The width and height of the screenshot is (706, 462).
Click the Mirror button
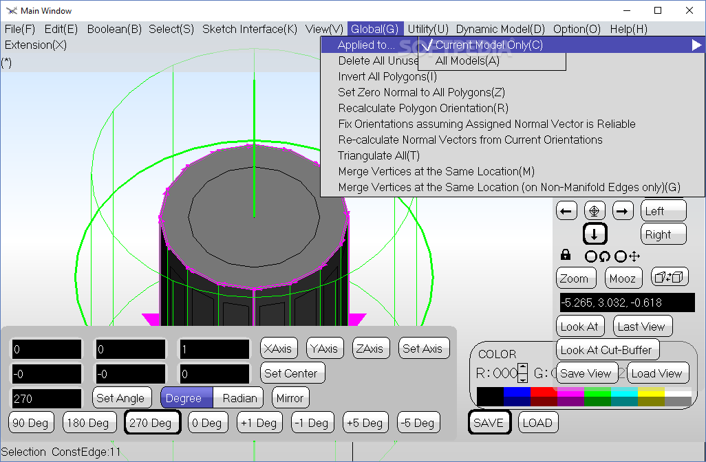tap(290, 397)
